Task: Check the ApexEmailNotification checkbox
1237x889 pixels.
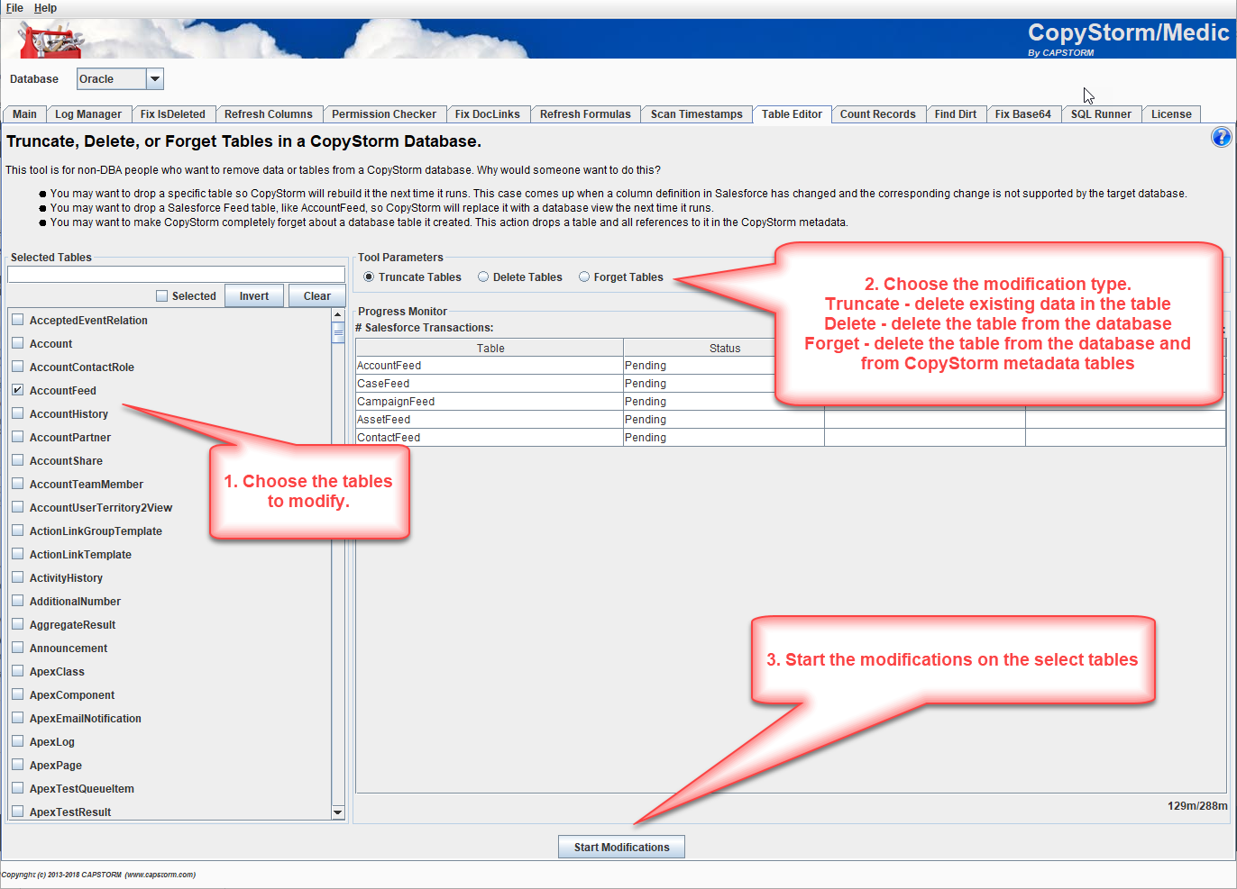Action: tap(17, 717)
